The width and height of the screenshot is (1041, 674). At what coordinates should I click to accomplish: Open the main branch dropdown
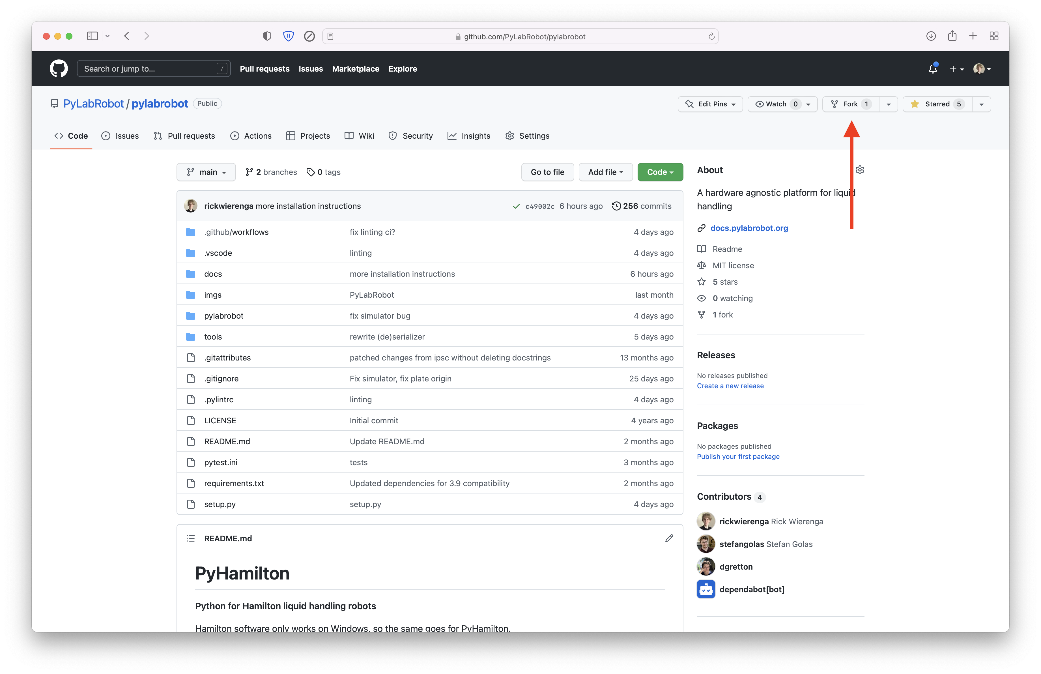(x=206, y=172)
